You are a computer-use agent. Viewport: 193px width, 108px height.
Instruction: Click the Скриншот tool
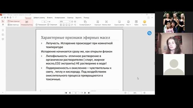click(98, 23)
